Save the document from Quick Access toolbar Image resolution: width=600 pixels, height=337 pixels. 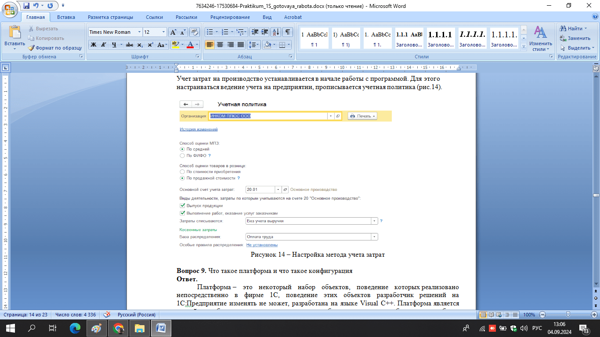pos(26,6)
